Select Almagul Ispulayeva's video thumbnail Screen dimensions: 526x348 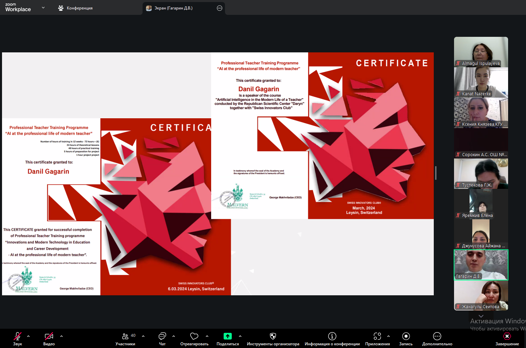coord(481,52)
